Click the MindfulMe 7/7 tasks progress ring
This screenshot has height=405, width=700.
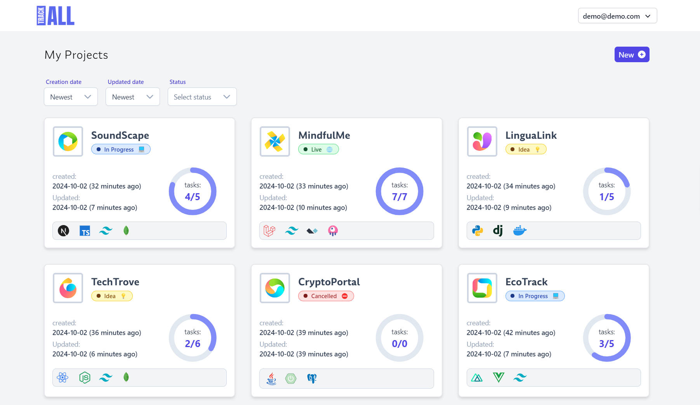[x=400, y=191]
